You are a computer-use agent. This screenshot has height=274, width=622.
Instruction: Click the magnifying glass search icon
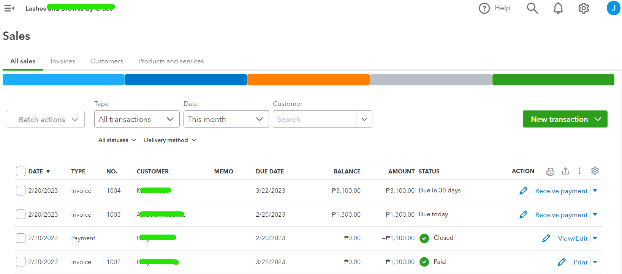pos(532,8)
